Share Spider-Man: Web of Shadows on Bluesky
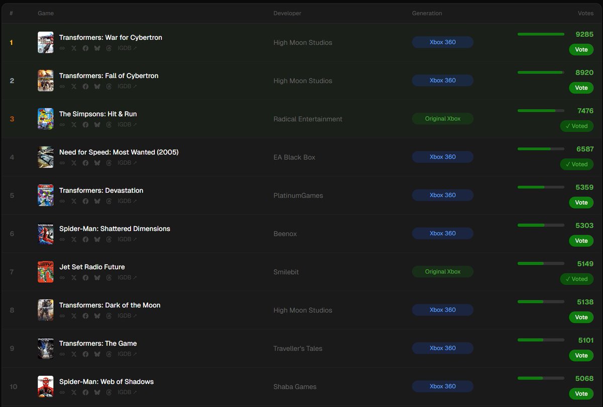Image resolution: width=603 pixels, height=407 pixels. click(x=97, y=392)
